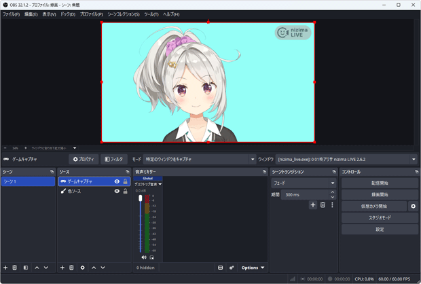Open the 表示(V) menu
Viewport: 421px width, 284px height.
(49, 14)
